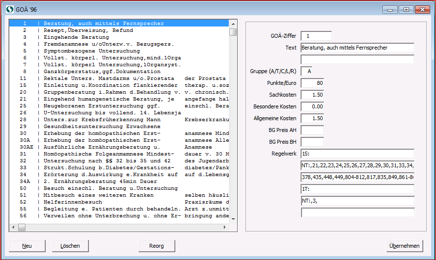Confirm with the Übernehmen button
Image resolution: width=436 pixels, height=260 pixels.
click(x=404, y=246)
